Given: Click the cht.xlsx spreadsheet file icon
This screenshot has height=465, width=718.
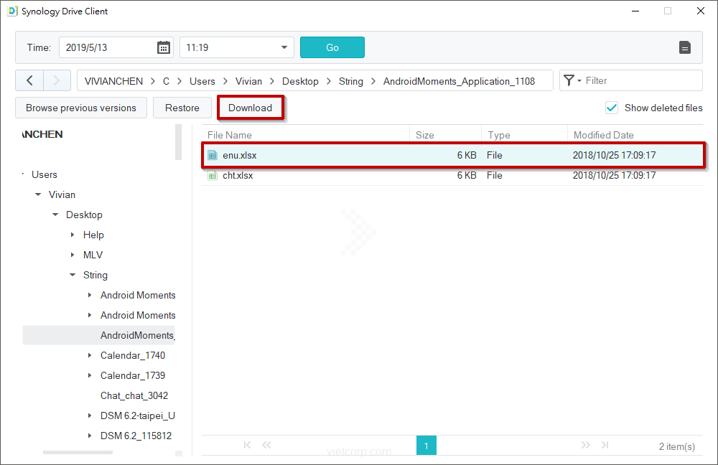Looking at the screenshot, I should pos(212,175).
